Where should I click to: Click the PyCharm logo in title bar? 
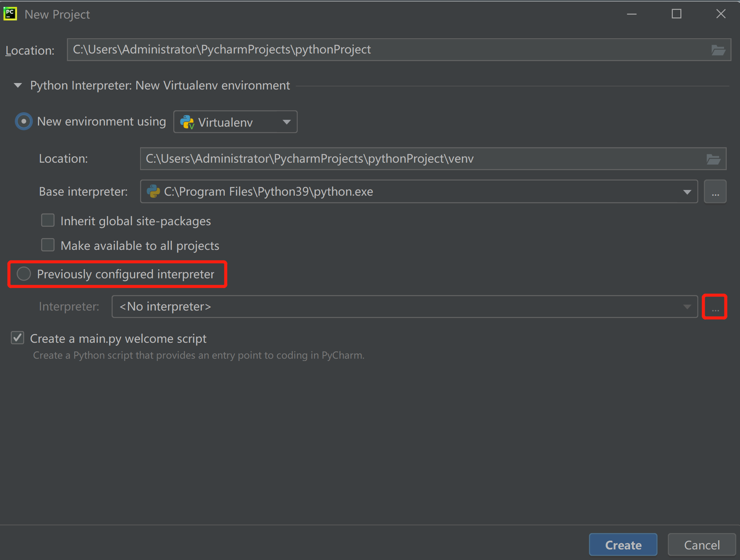tap(10, 14)
